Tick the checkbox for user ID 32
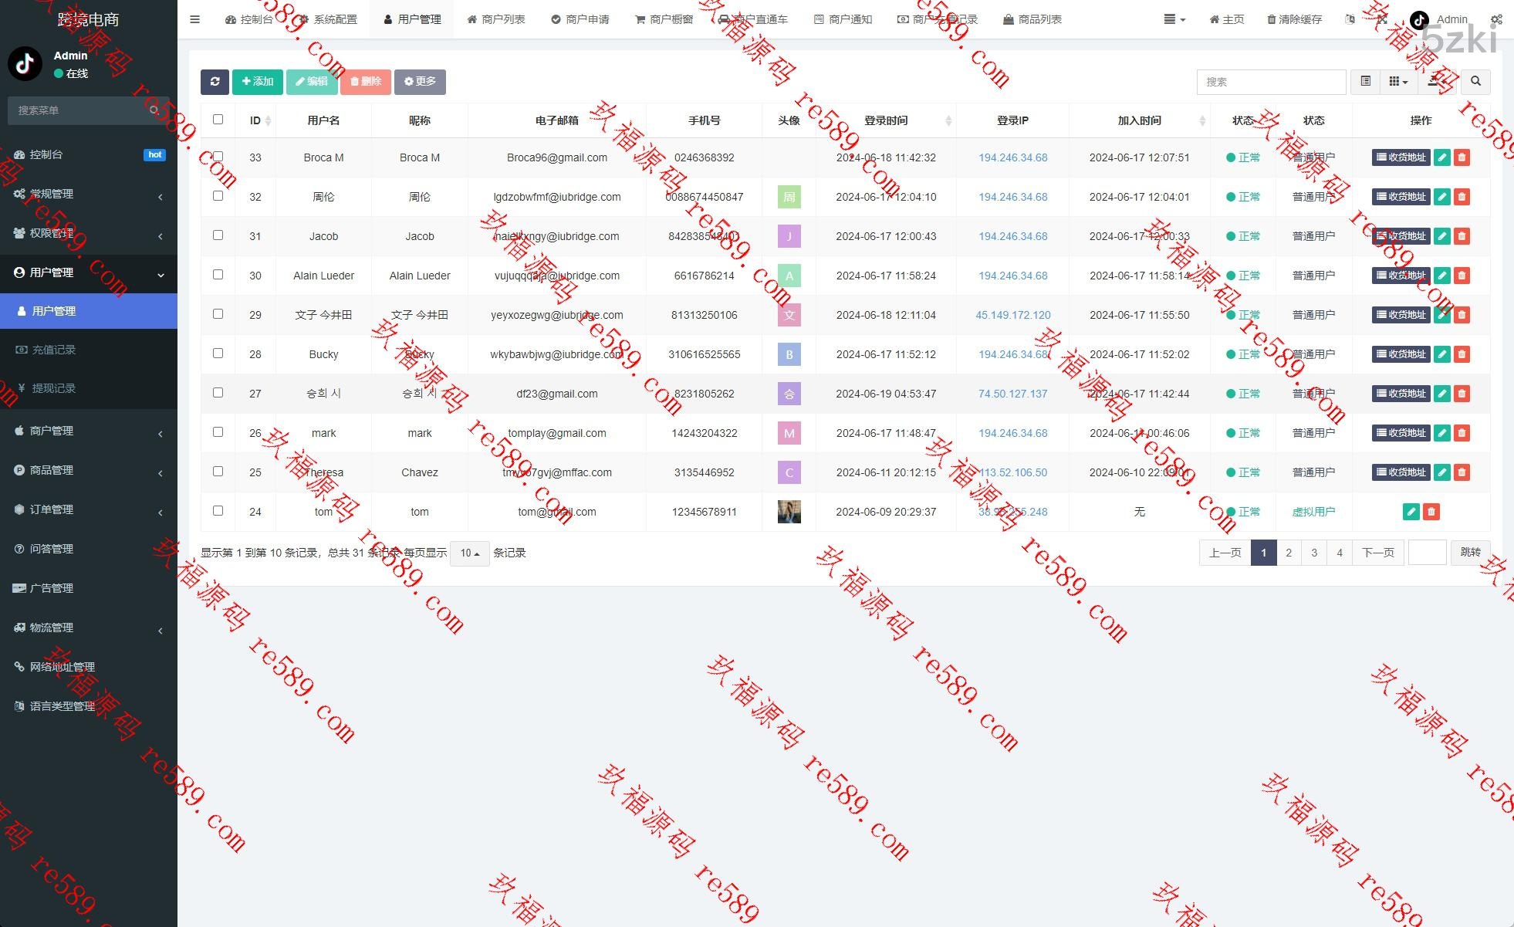 click(x=218, y=196)
